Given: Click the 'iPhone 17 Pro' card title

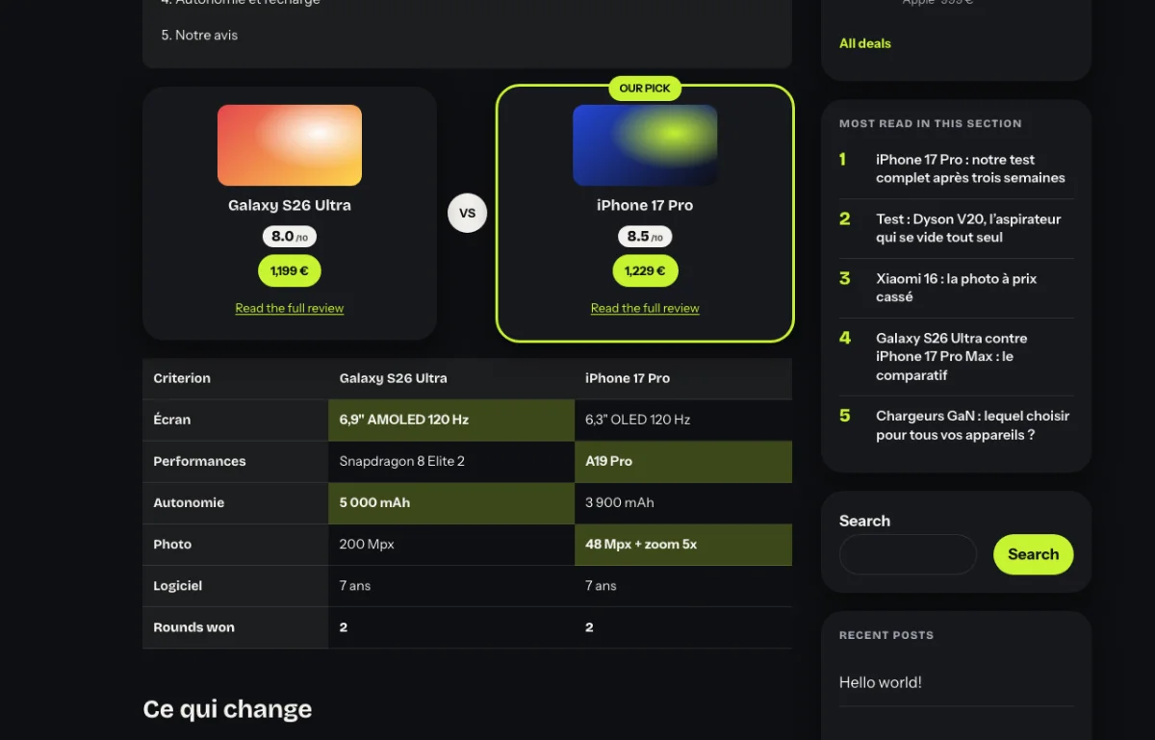Looking at the screenshot, I should tap(645, 205).
